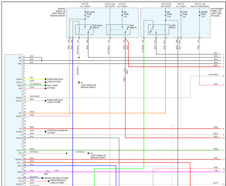Viewport: 226px width, 186px height.
Task: Click the IMO pin label
Action: click(19, 86)
